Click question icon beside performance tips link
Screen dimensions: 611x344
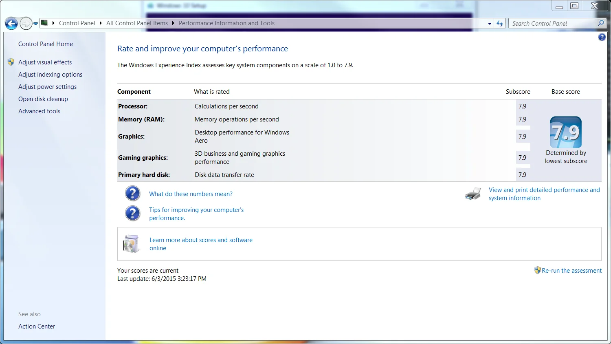coord(132,213)
